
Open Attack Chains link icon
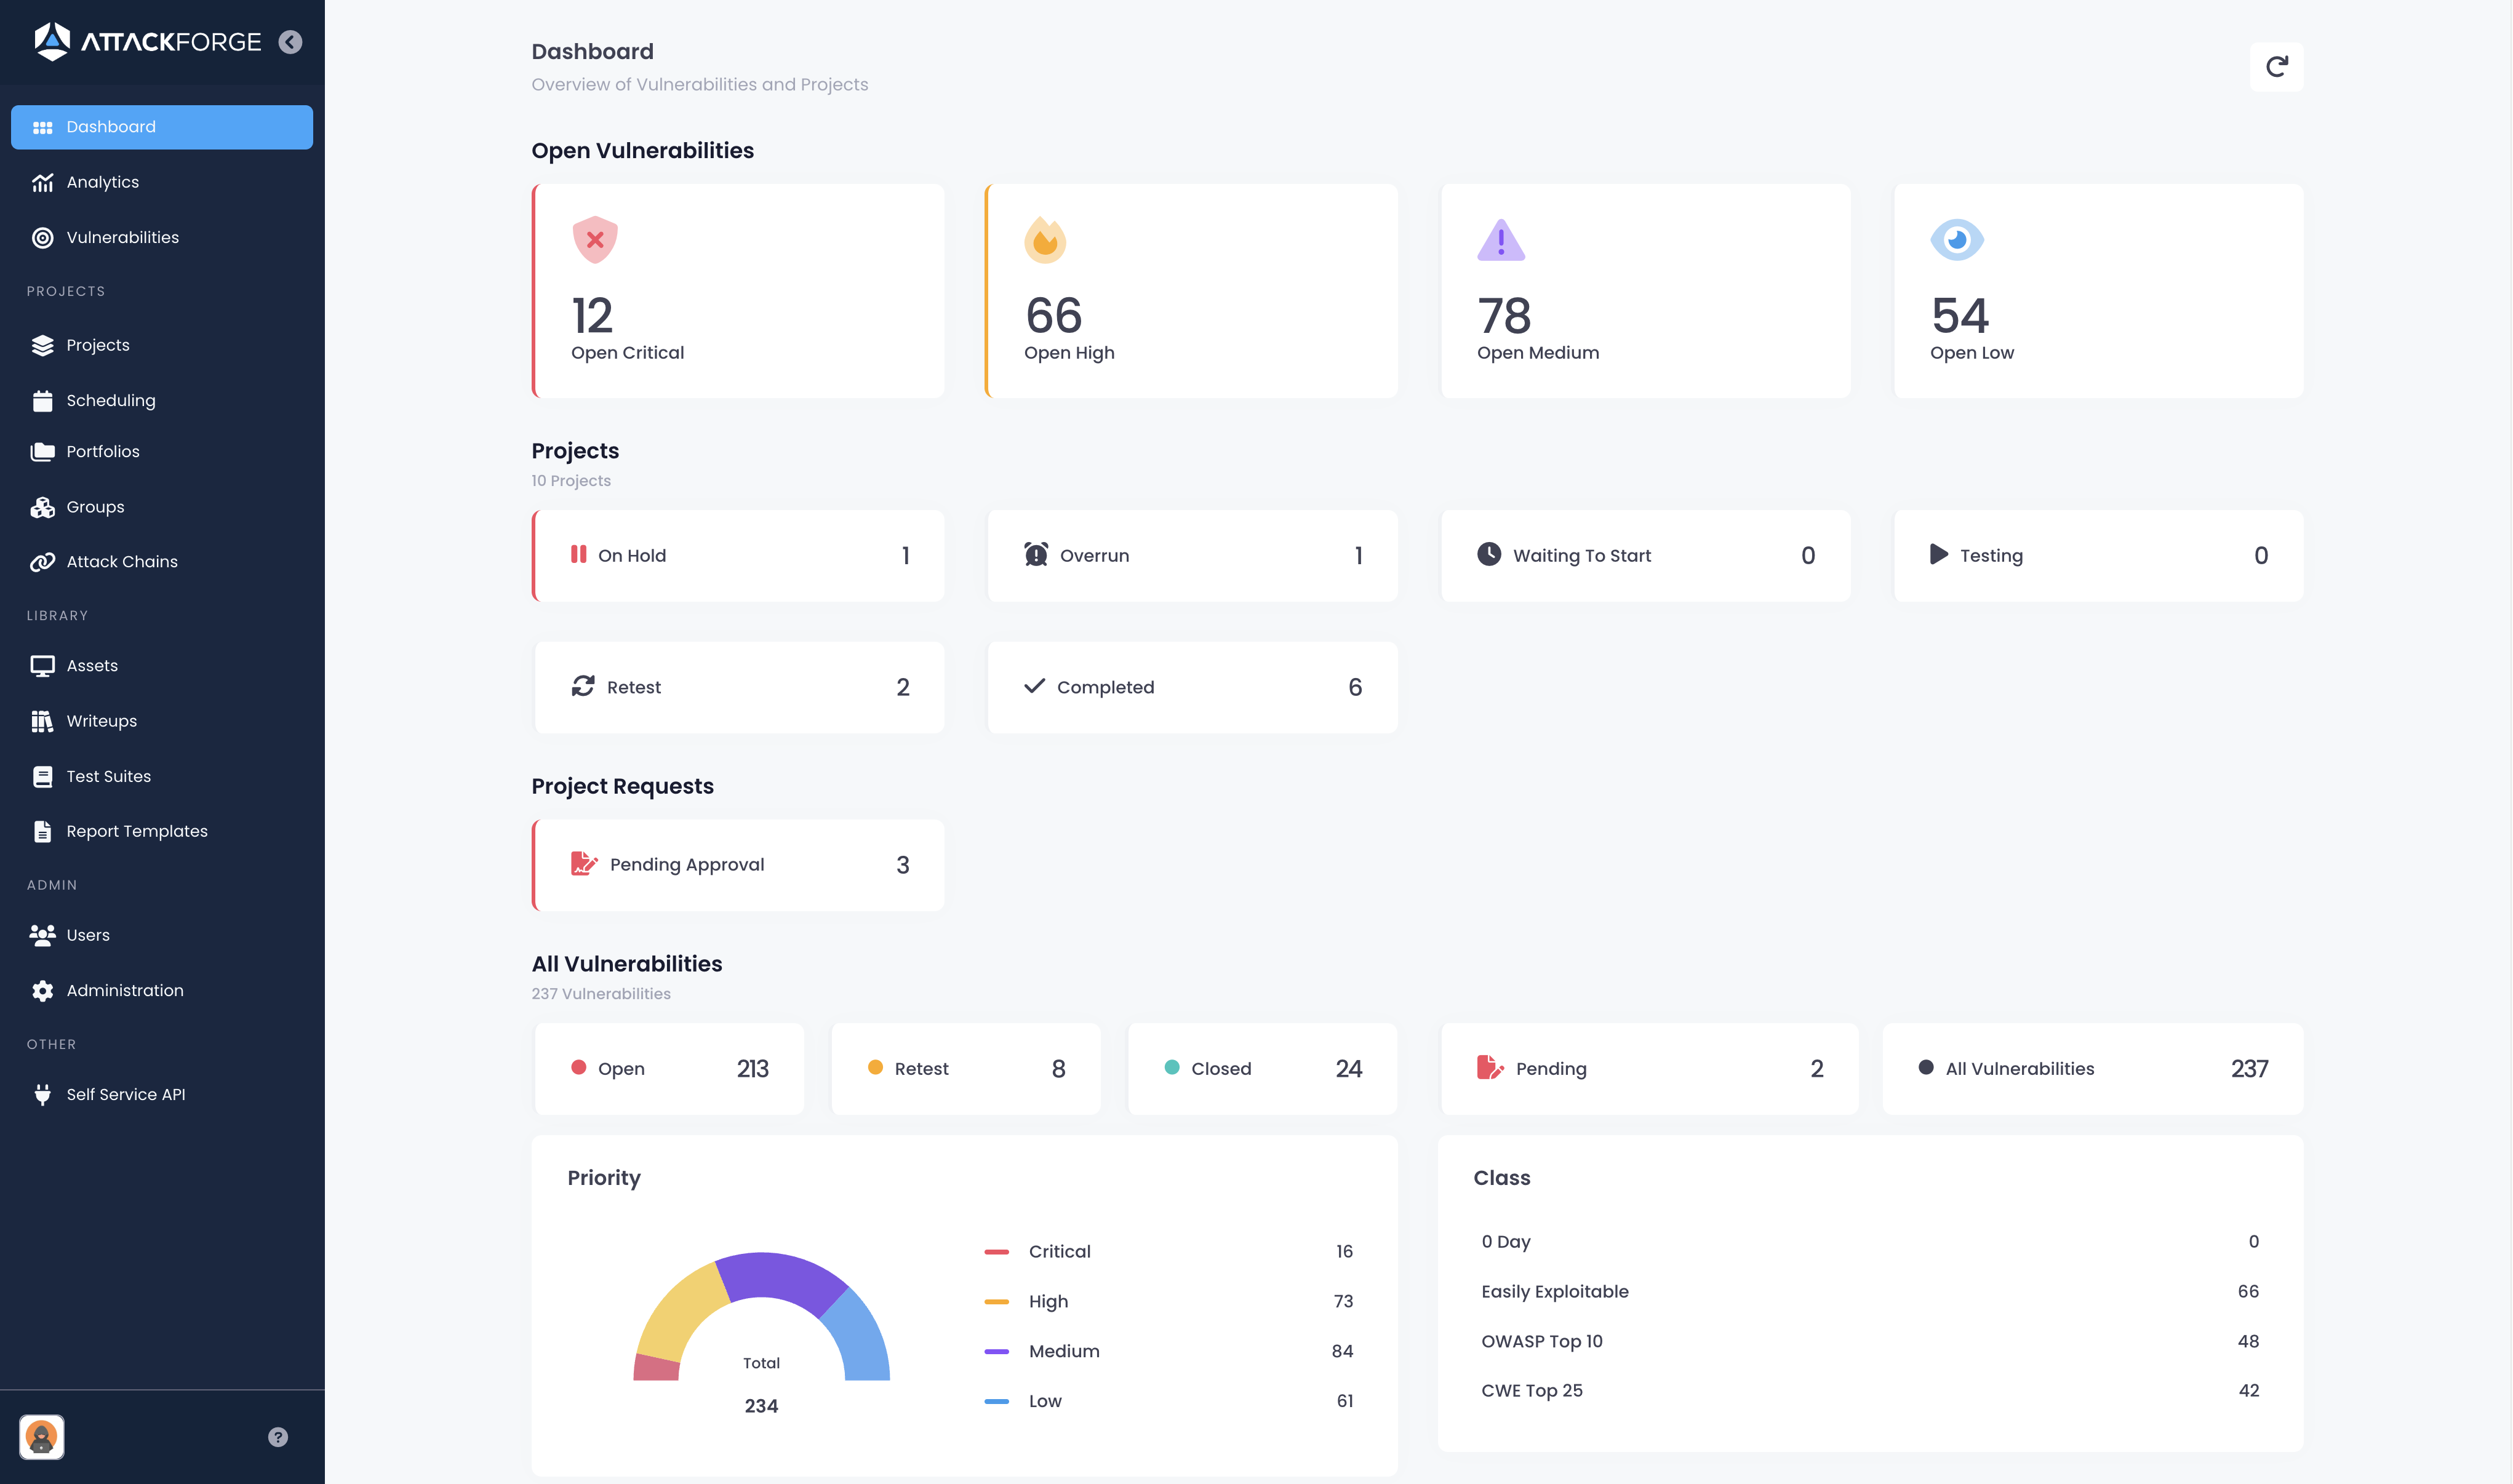[x=42, y=562]
